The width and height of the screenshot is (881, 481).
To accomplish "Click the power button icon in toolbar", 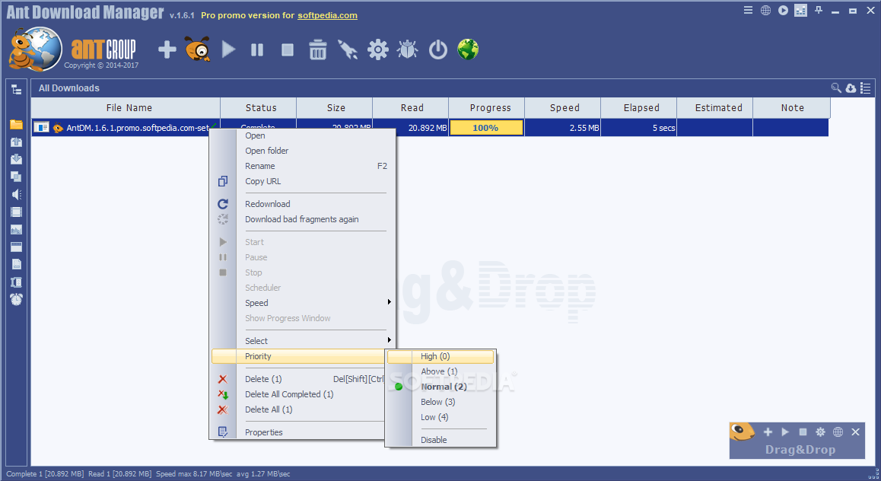I will click(x=437, y=49).
